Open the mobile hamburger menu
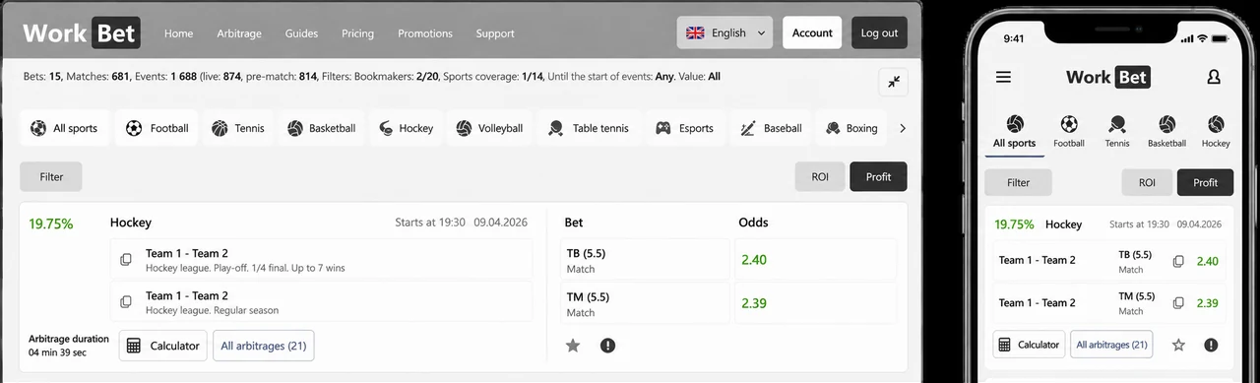Viewport: 1260px width, 383px height. click(x=1003, y=77)
